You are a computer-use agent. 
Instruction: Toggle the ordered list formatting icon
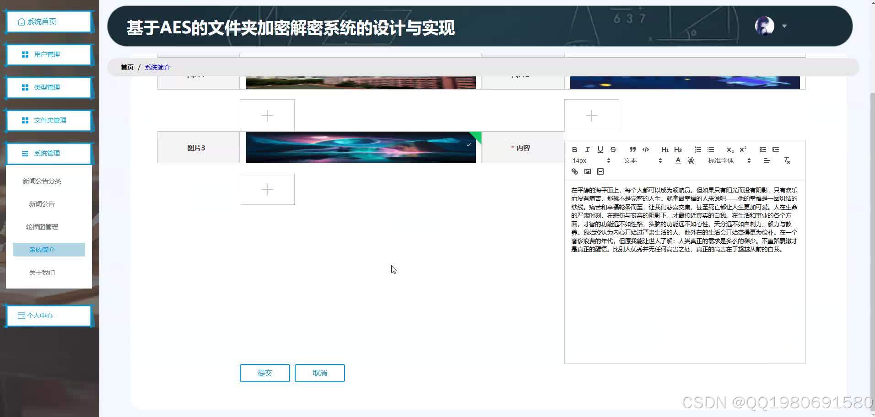click(x=697, y=150)
